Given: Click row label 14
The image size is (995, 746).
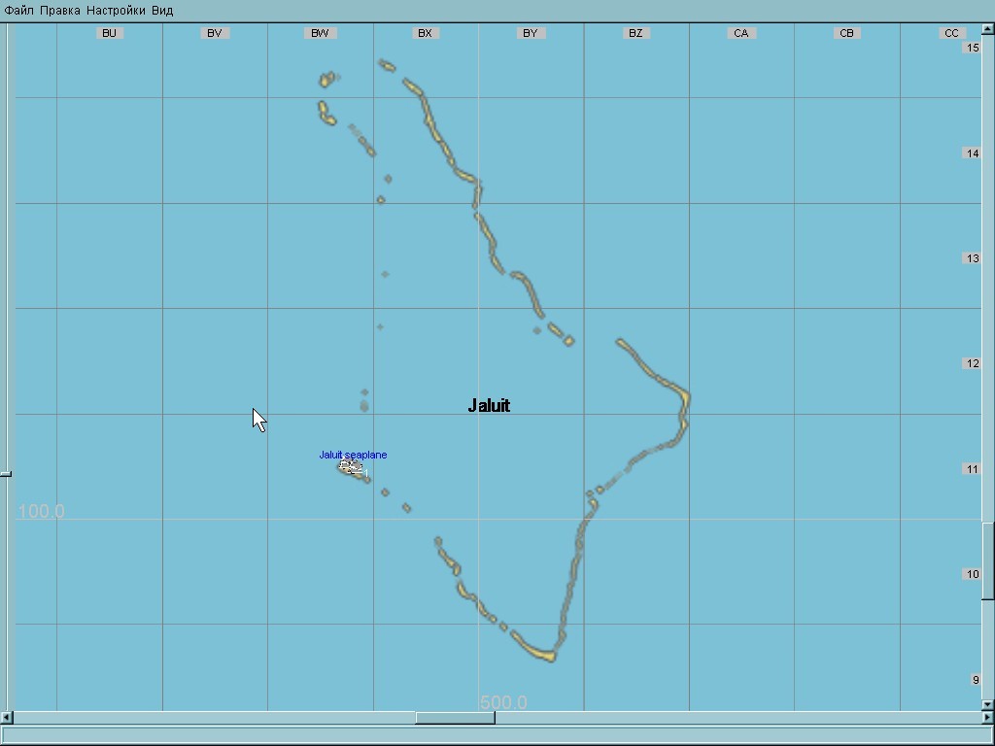Looking at the screenshot, I should click(972, 153).
